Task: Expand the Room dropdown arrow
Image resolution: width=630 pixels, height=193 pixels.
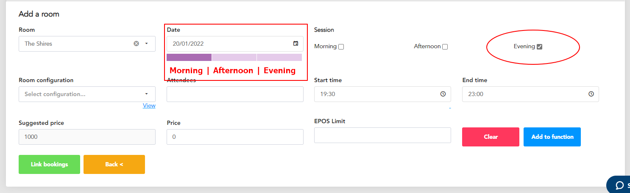Action: click(147, 44)
